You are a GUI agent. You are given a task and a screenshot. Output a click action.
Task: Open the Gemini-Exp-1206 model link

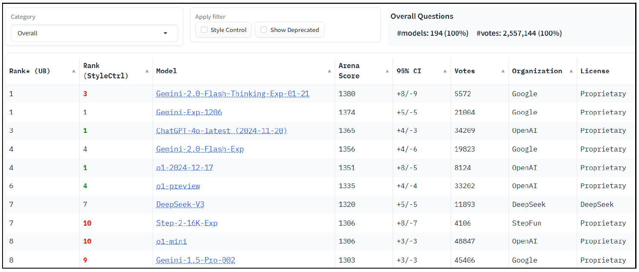pos(189,112)
